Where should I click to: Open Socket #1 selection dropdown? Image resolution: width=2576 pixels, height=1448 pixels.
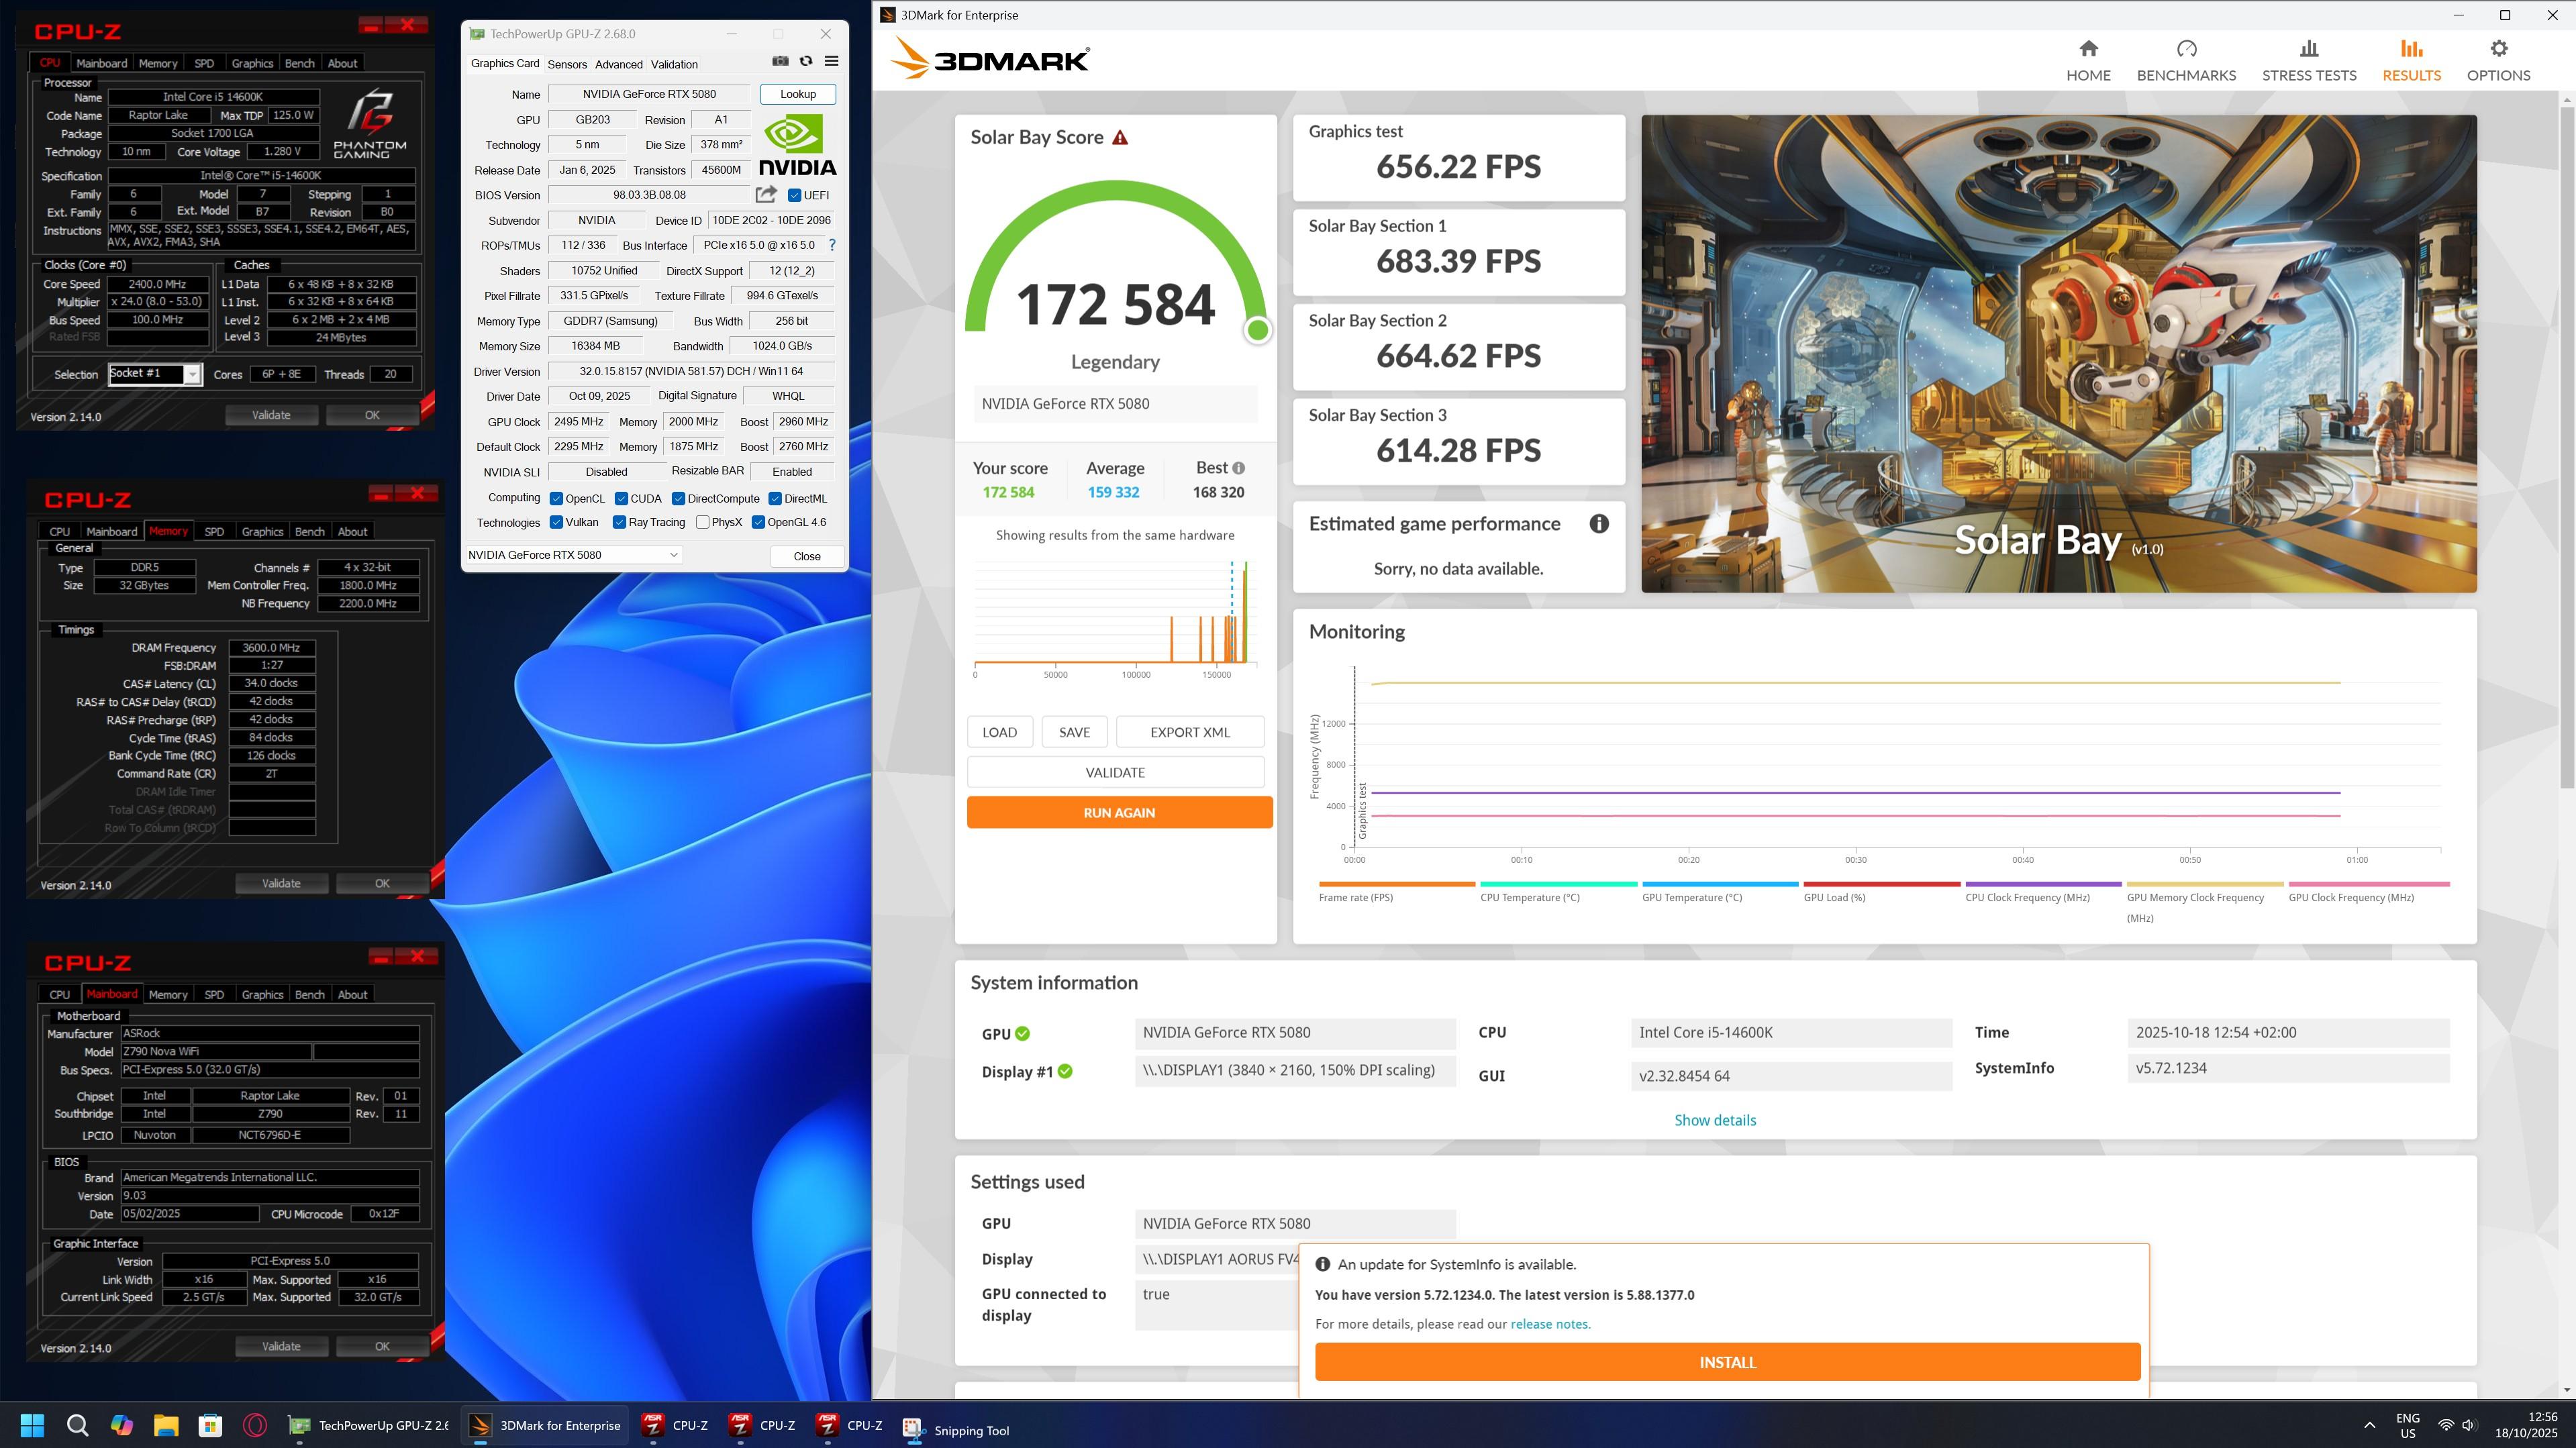point(192,374)
